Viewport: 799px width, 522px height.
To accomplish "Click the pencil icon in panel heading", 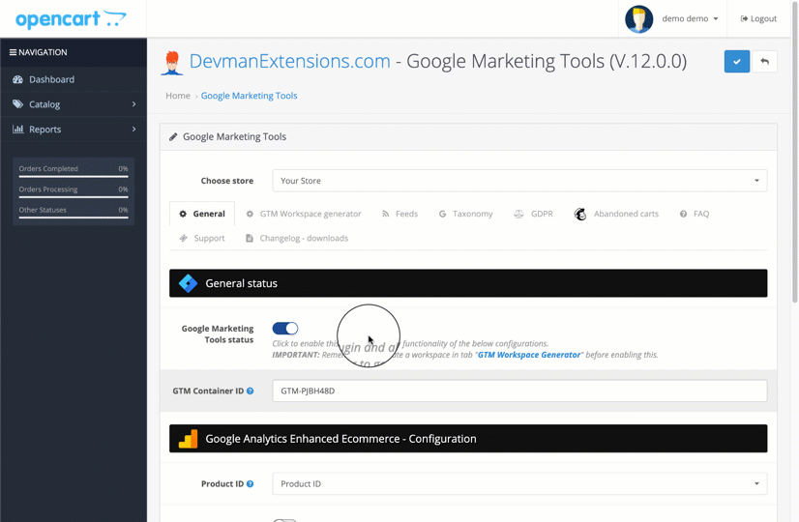I will (173, 137).
